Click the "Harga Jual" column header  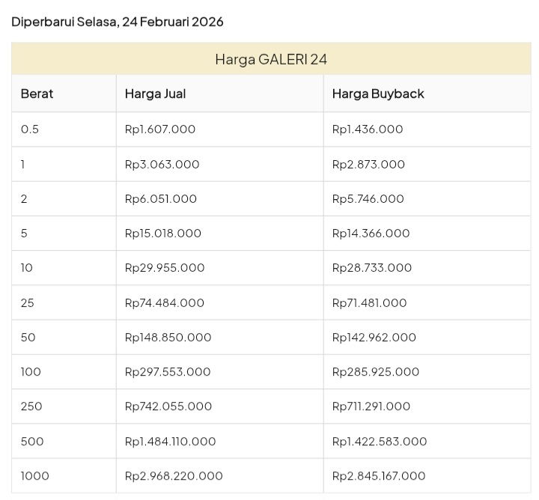pos(155,94)
